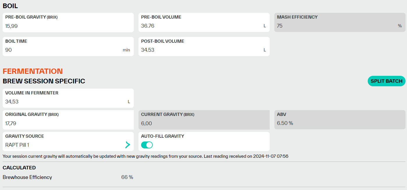This screenshot has width=407, height=190.
Task: Click the last reading received notice text
Action: [145, 156]
